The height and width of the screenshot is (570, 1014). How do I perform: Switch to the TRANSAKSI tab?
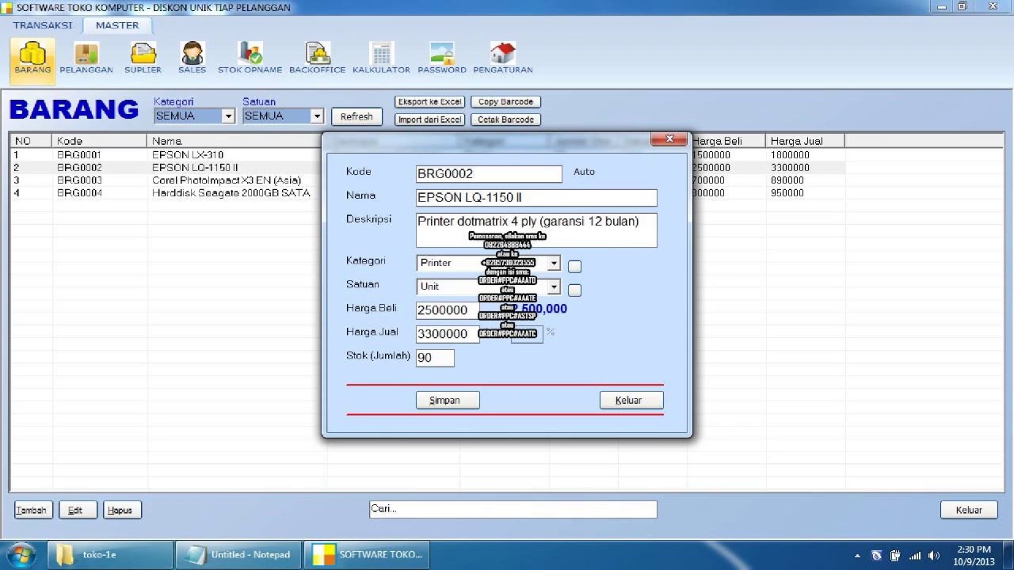42,25
